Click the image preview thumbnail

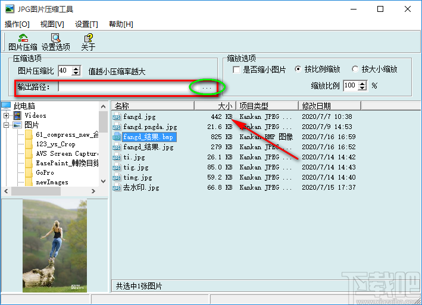(x=55, y=246)
